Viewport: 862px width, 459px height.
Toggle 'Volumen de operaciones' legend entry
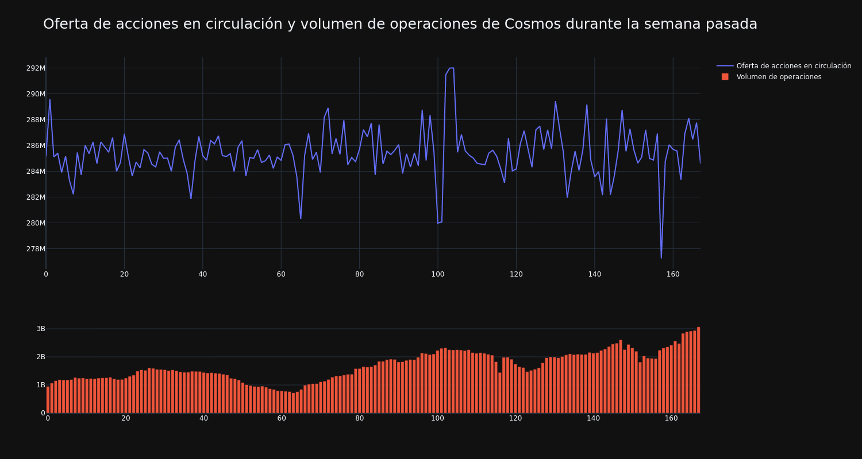[770, 77]
